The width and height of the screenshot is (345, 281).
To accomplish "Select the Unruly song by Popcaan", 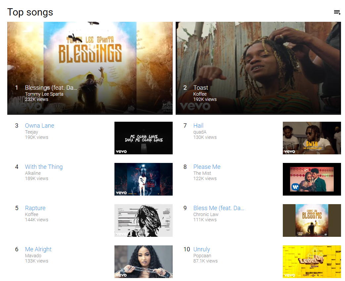I will 201,249.
